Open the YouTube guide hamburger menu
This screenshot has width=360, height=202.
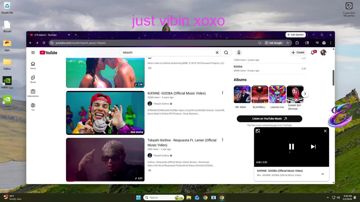(33, 52)
